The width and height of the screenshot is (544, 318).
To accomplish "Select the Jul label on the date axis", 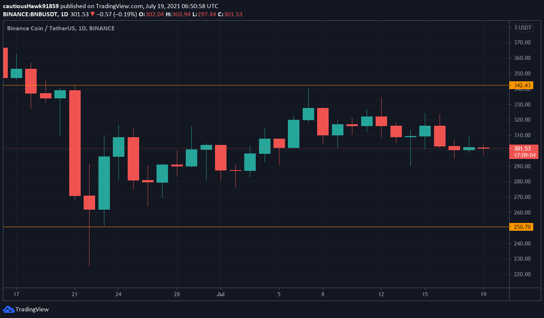I will click(221, 294).
